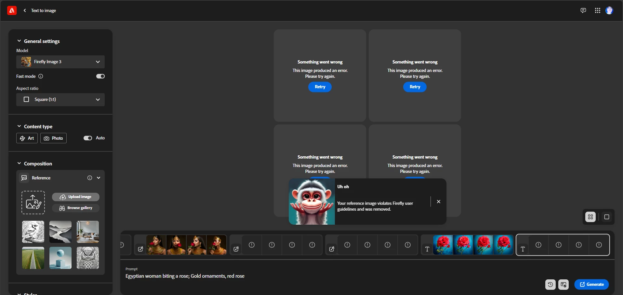This screenshot has height=295, width=623.
Task: Select the living room interior reference sample
Action: click(88, 232)
